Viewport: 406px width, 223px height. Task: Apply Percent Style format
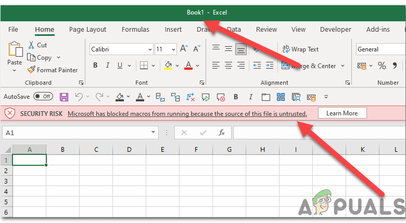click(x=382, y=65)
